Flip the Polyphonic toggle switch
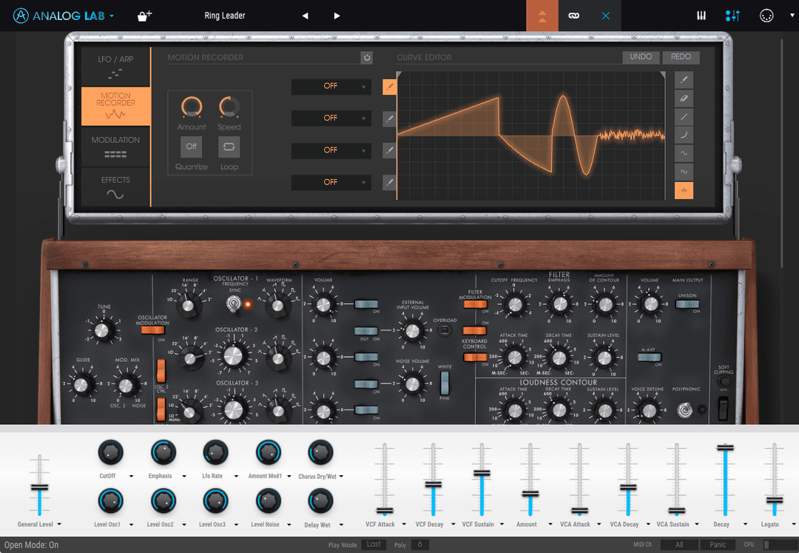This screenshot has height=553, width=799. tap(685, 409)
